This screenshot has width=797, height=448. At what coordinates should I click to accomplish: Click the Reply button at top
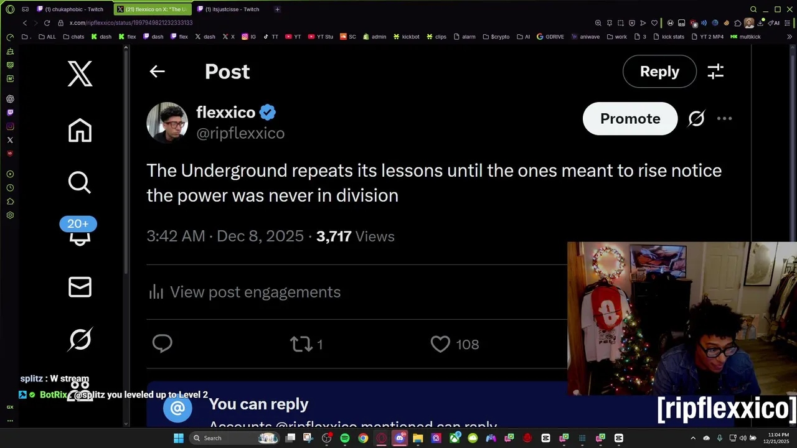click(659, 72)
